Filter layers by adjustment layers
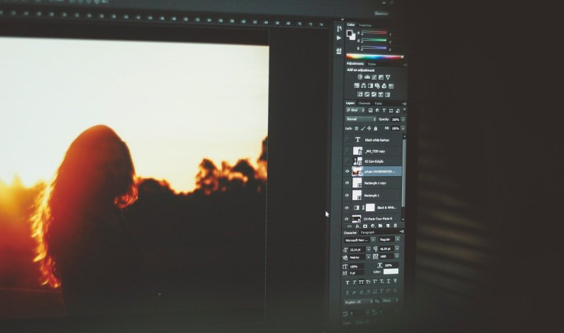 tap(377, 111)
